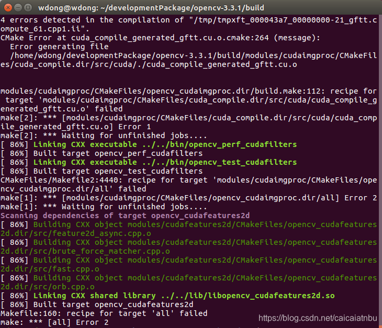Screen dimensions: 382x328
Task: Click the 'opencv_cudaimgproc.dir/all] Error 2' line
Action: point(189,198)
